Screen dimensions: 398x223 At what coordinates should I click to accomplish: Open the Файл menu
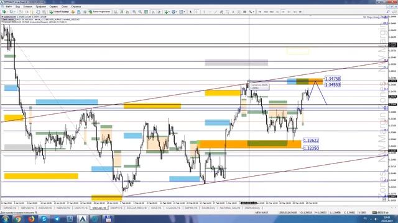pyautogui.click(x=9, y=7)
